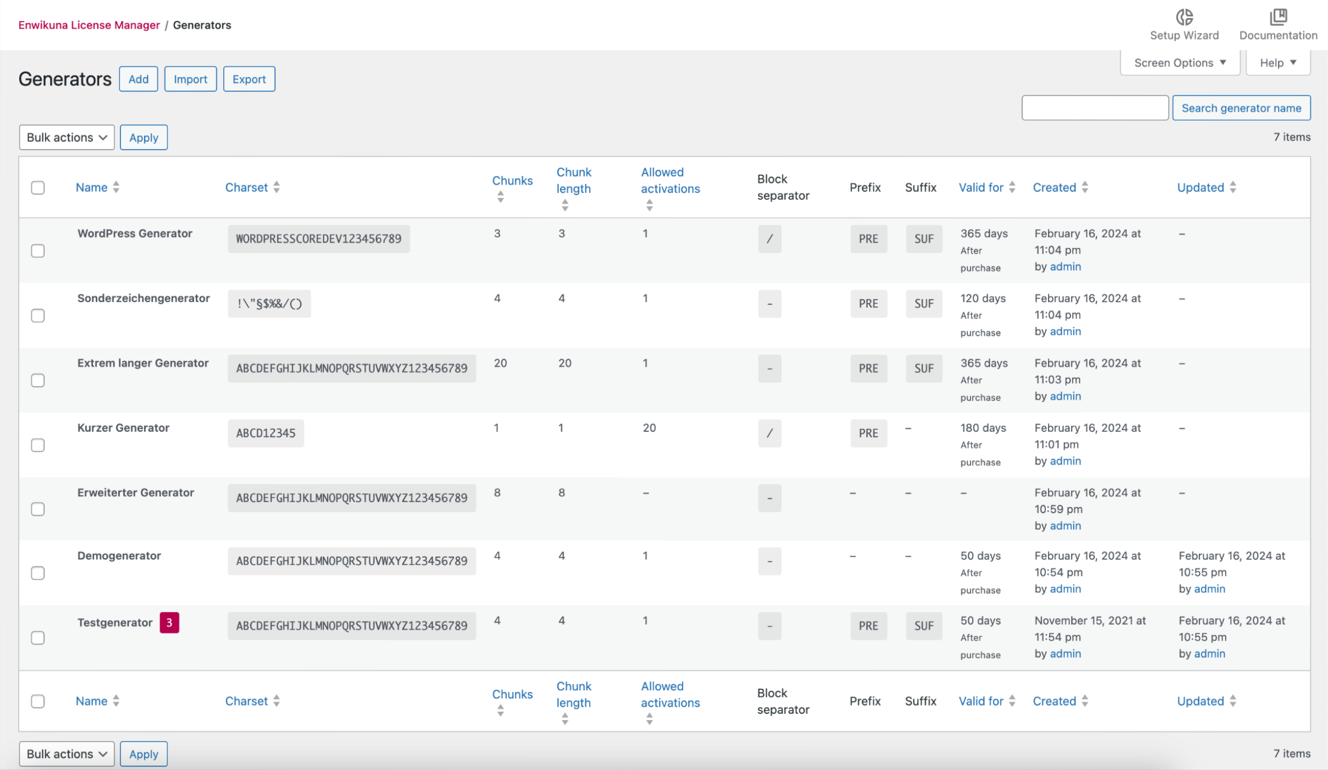Click WORDPRESSCOREDEV123456789 charset value

pyautogui.click(x=319, y=239)
